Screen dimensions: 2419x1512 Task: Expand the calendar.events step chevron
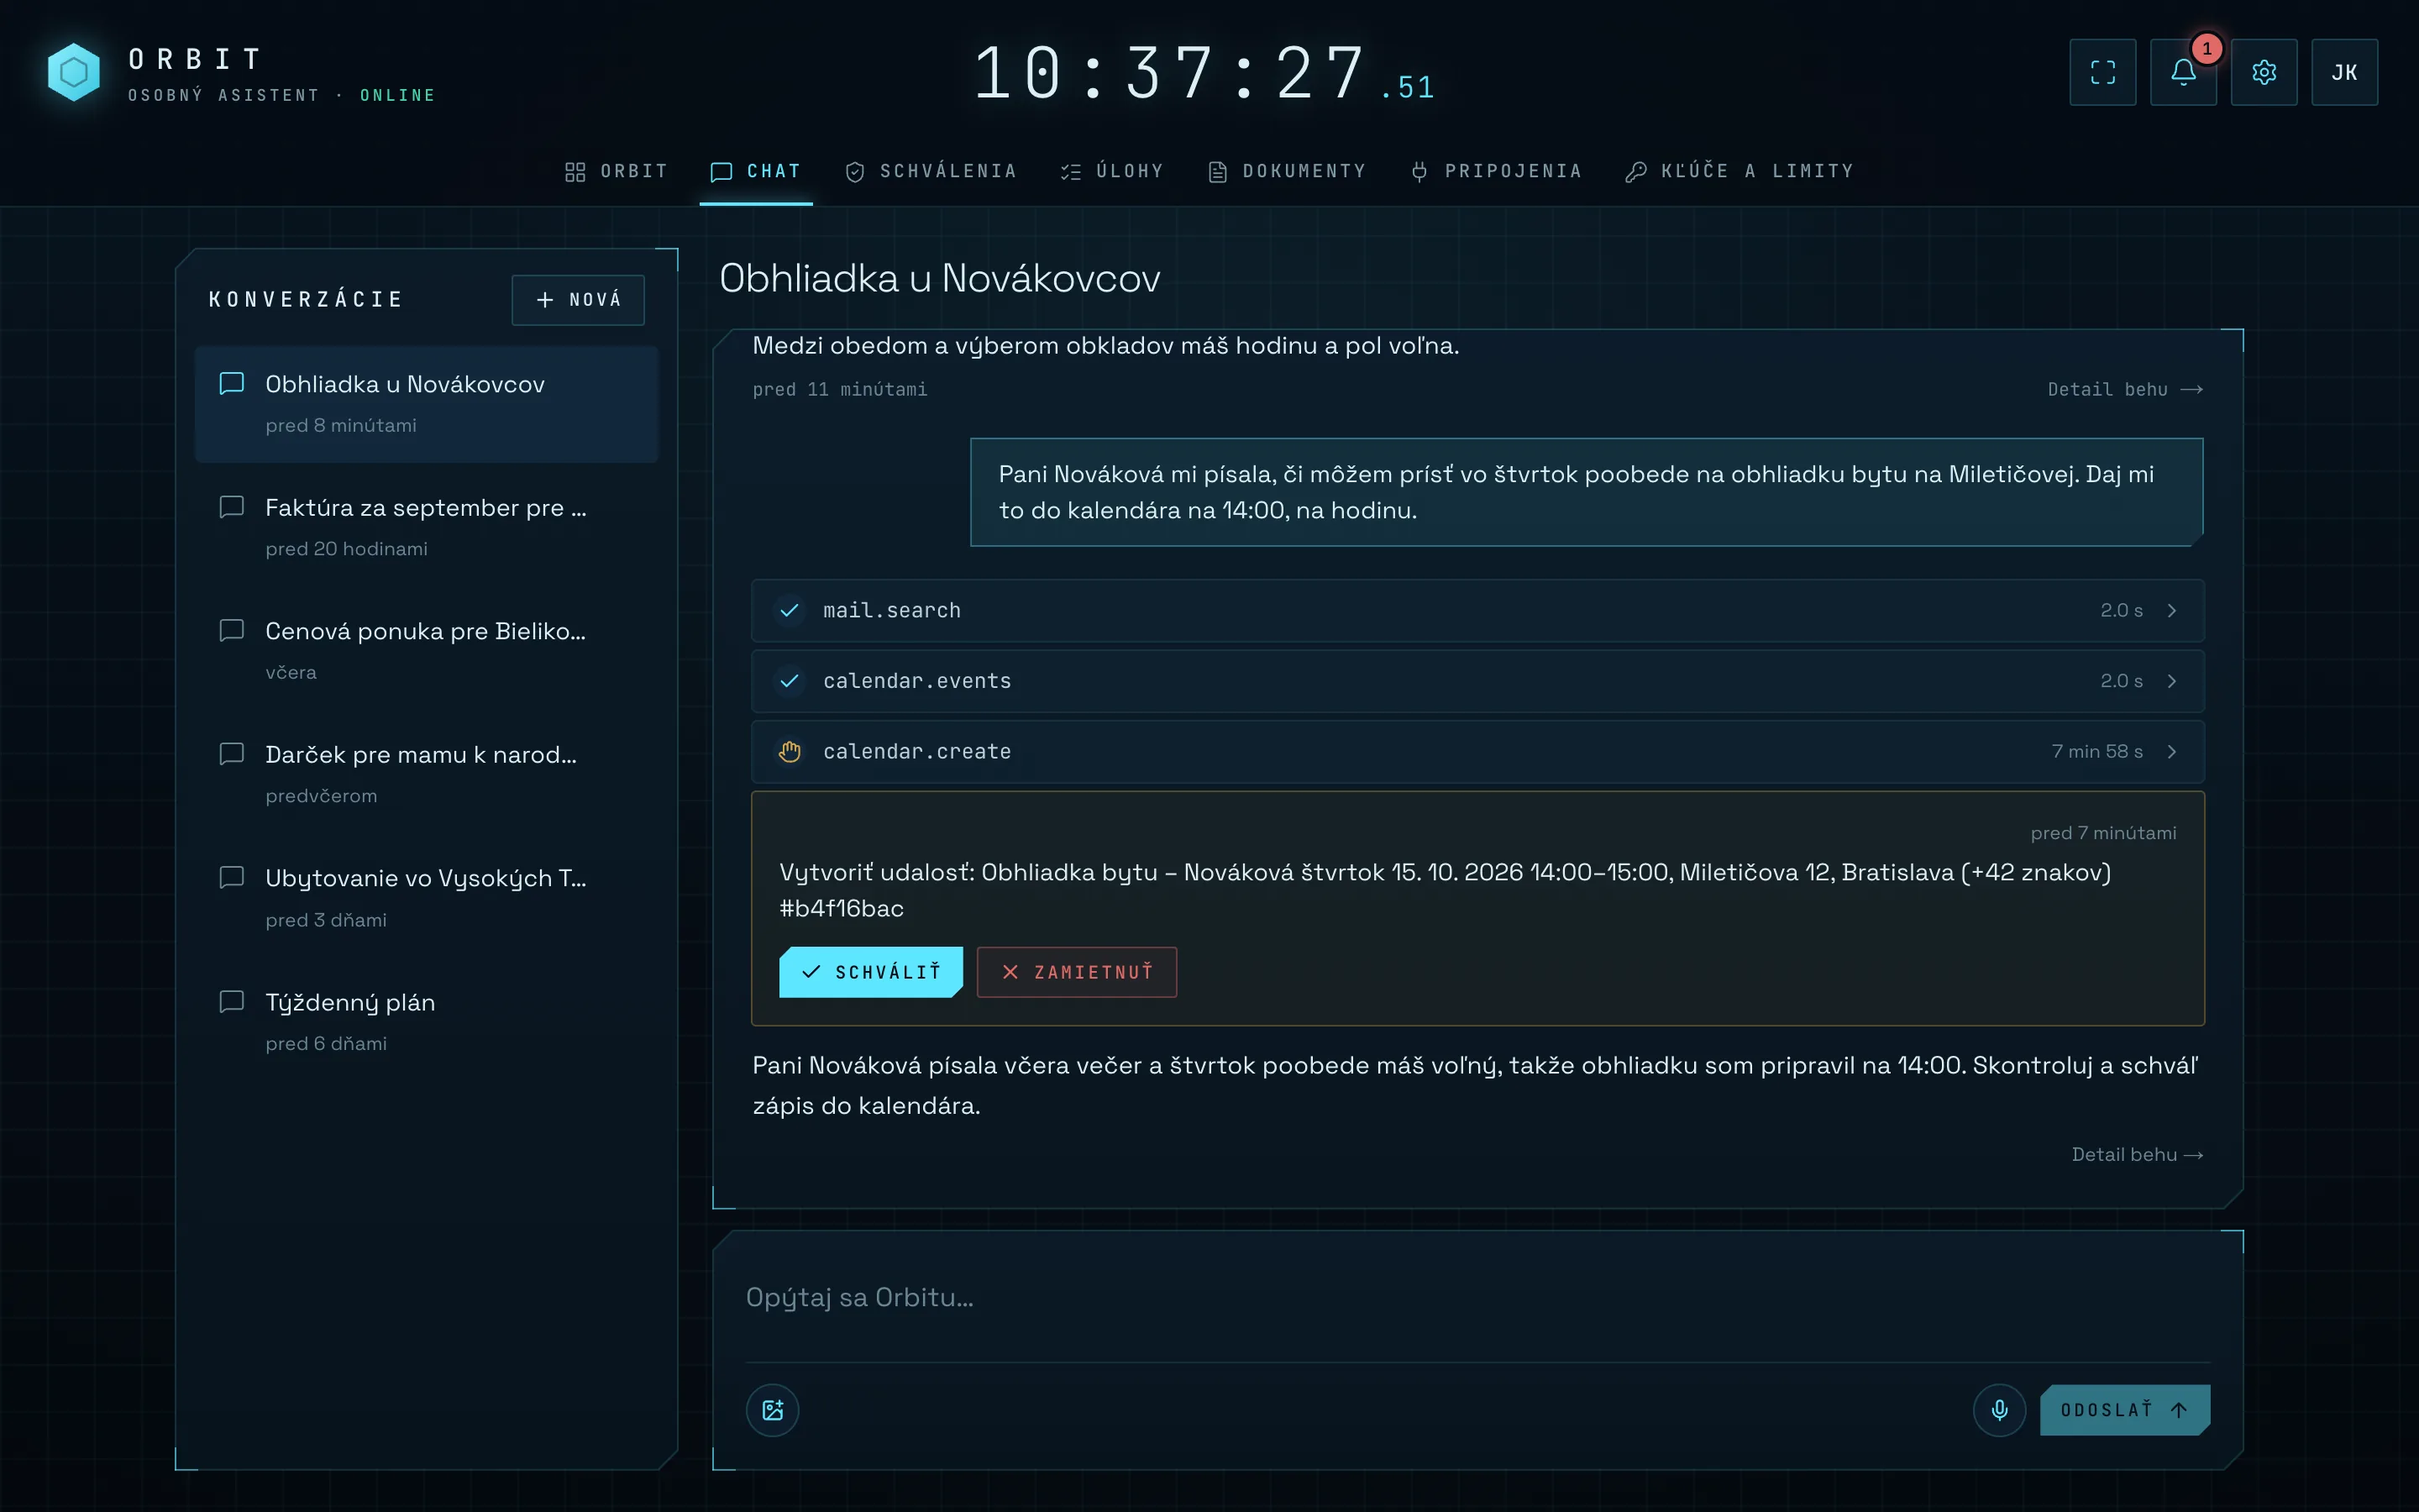pyautogui.click(x=2171, y=681)
